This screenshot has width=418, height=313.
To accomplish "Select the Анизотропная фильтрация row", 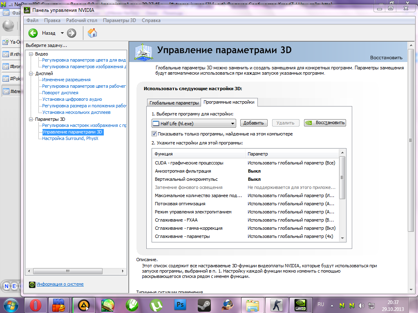I will pos(245,171).
